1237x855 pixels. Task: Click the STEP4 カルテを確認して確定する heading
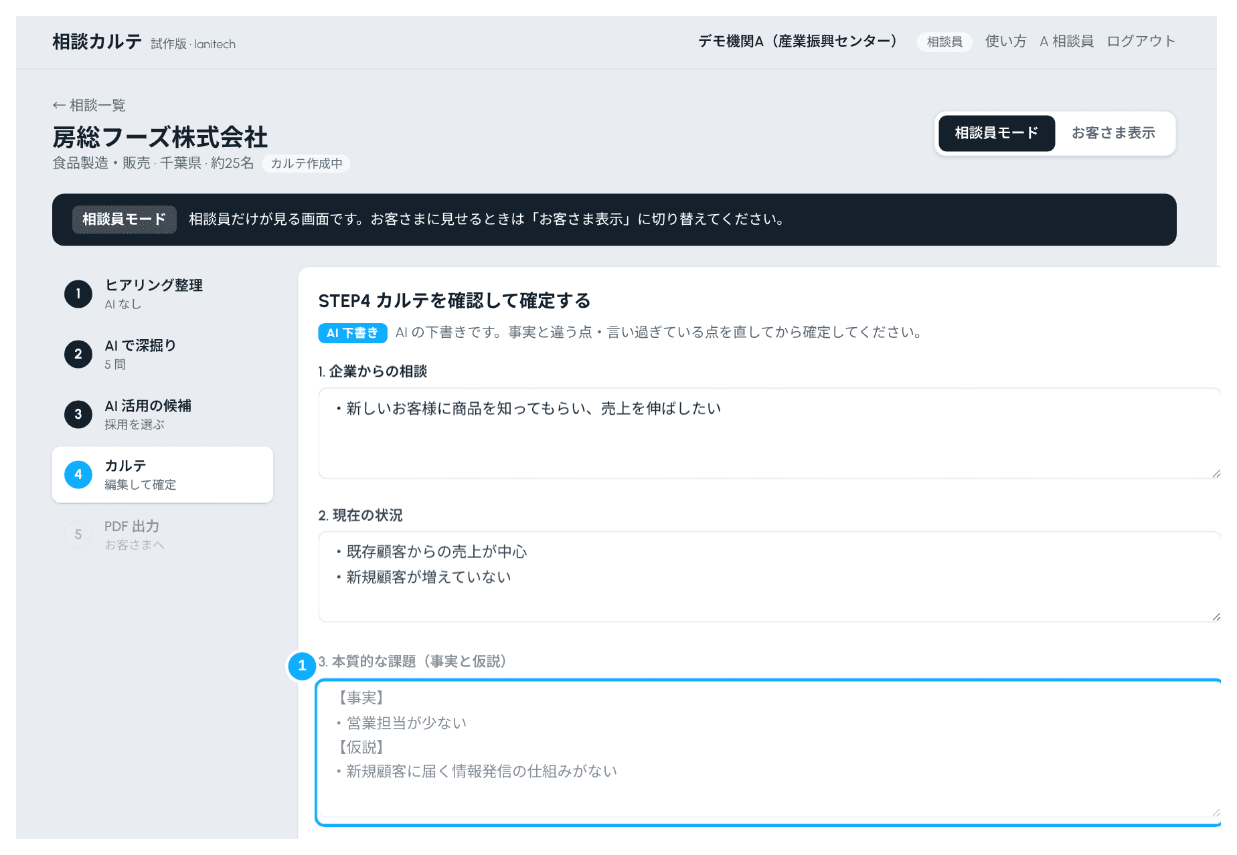click(x=455, y=300)
